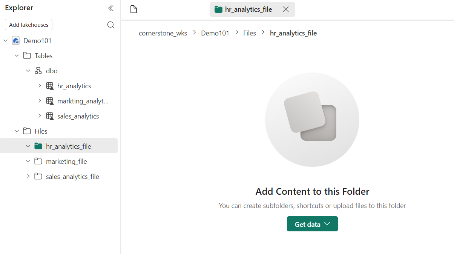Expand the sales_analytics_file folder
This screenshot has width=454, height=254.
28,177
